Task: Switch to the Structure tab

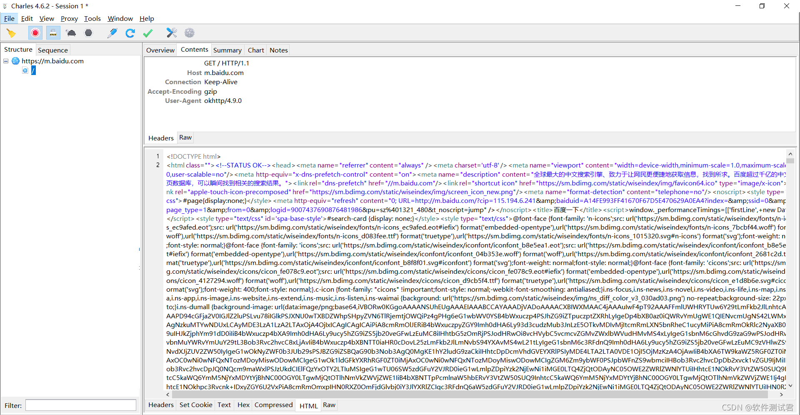Action: coord(18,50)
